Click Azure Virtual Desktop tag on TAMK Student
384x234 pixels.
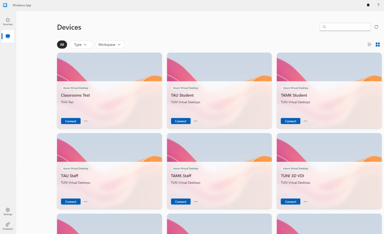point(295,88)
